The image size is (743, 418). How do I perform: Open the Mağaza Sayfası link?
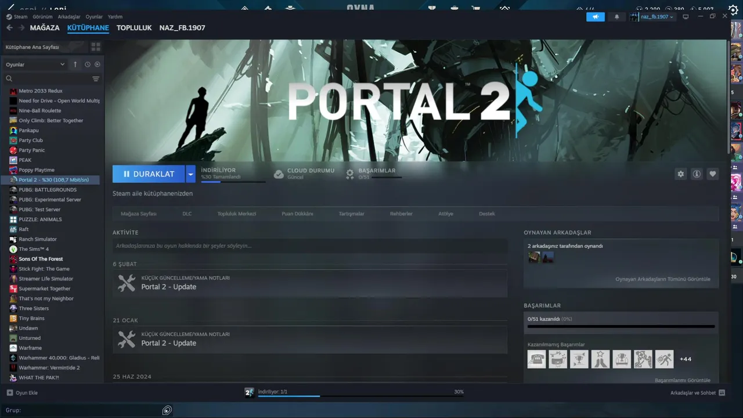pos(139,214)
